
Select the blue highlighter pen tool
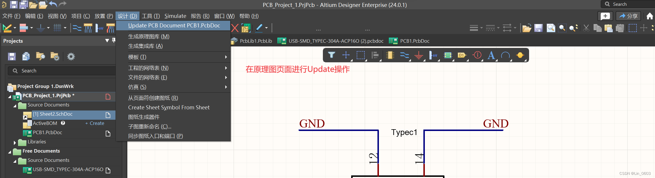coord(259,28)
